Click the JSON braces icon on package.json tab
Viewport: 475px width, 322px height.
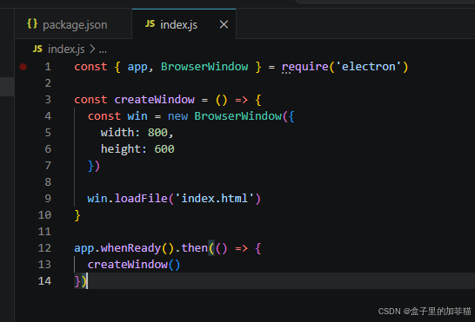pyautogui.click(x=32, y=24)
